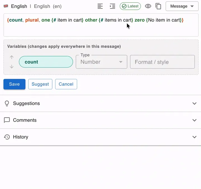Move count variable down with arrow
The width and height of the screenshot is (201, 189).
tap(12, 67)
